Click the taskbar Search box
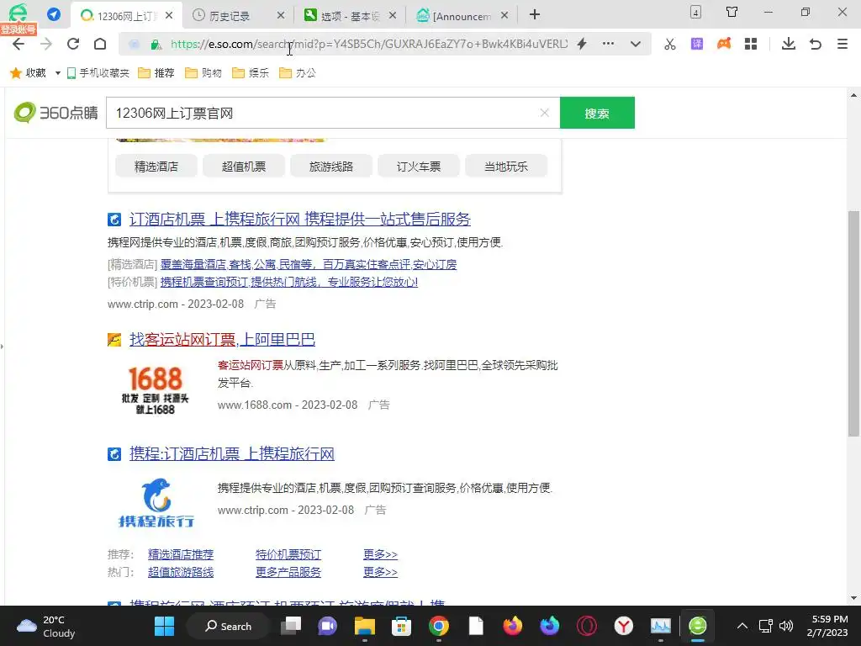Screen dimensions: 861x646 228,626
